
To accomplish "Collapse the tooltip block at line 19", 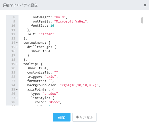I will (17, 64).
